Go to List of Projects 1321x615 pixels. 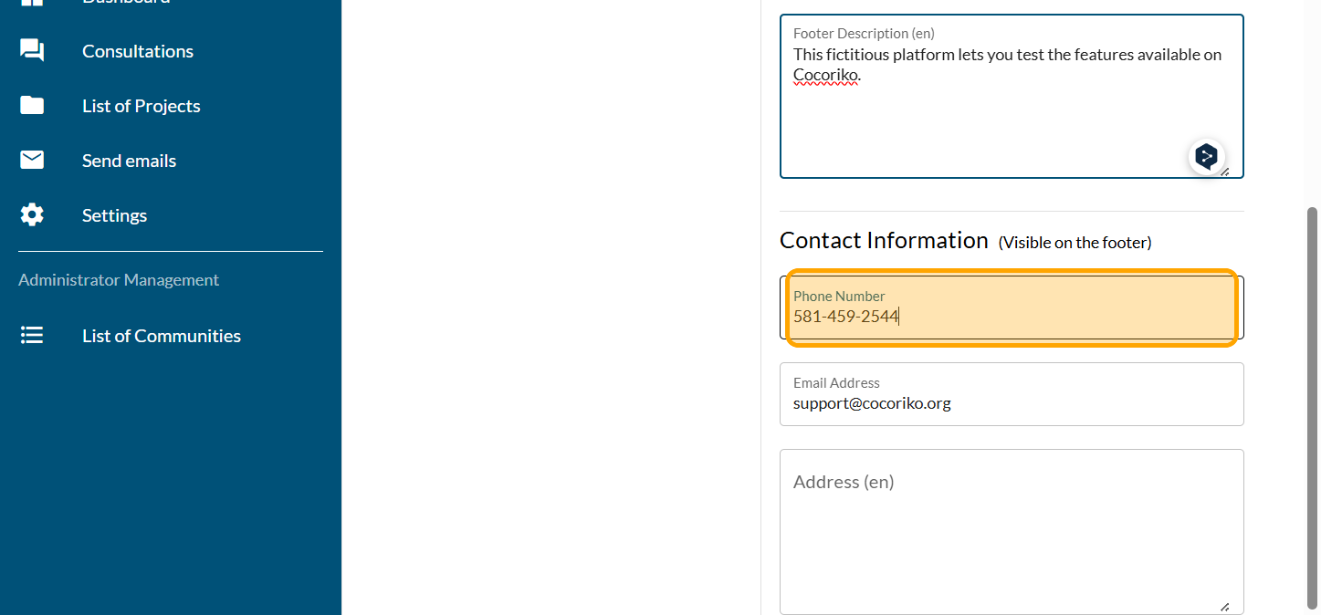click(142, 106)
